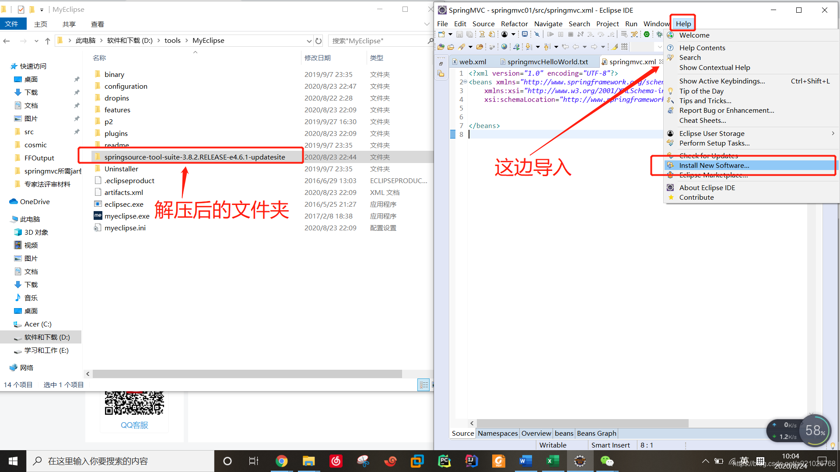Switch to the Namespaces editor tab
The width and height of the screenshot is (840, 472).
pyautogui.click(x=498, y=433)
